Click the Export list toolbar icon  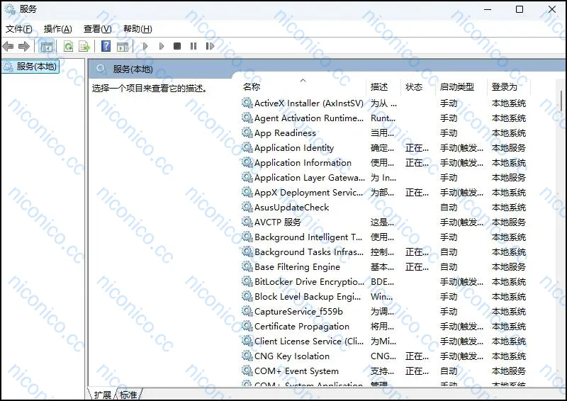point(84,46)
